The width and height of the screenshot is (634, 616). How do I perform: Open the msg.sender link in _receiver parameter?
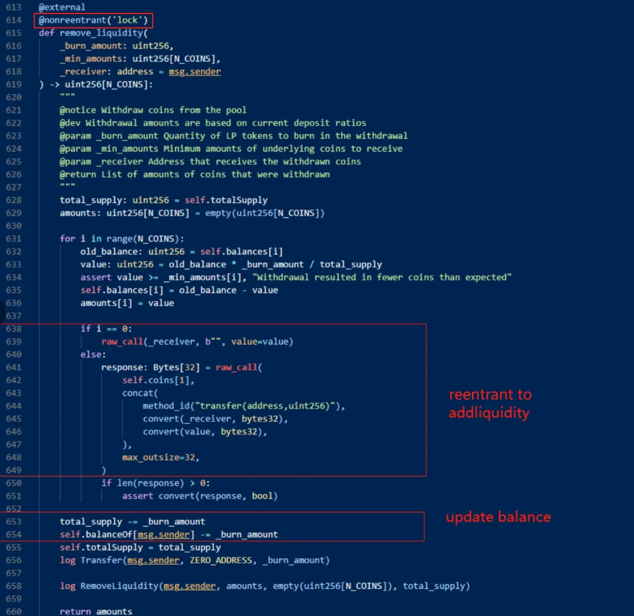click(195, 72)
